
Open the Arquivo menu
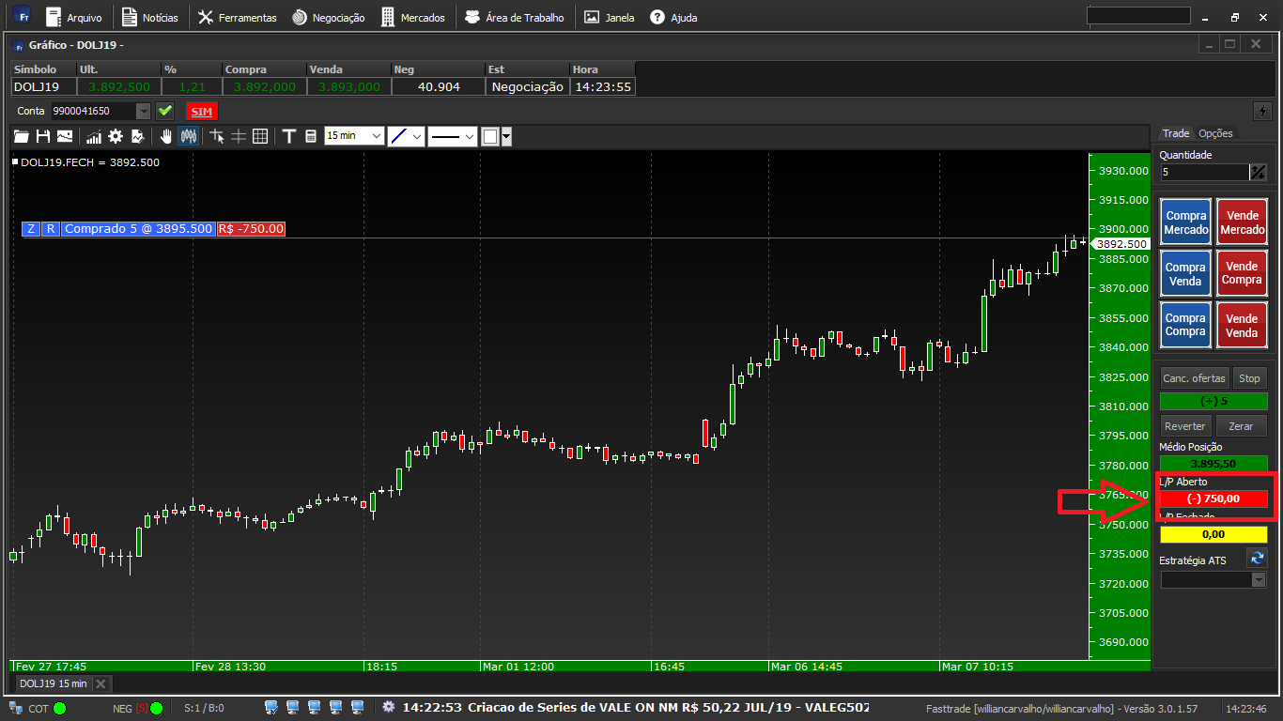[74, 17]
